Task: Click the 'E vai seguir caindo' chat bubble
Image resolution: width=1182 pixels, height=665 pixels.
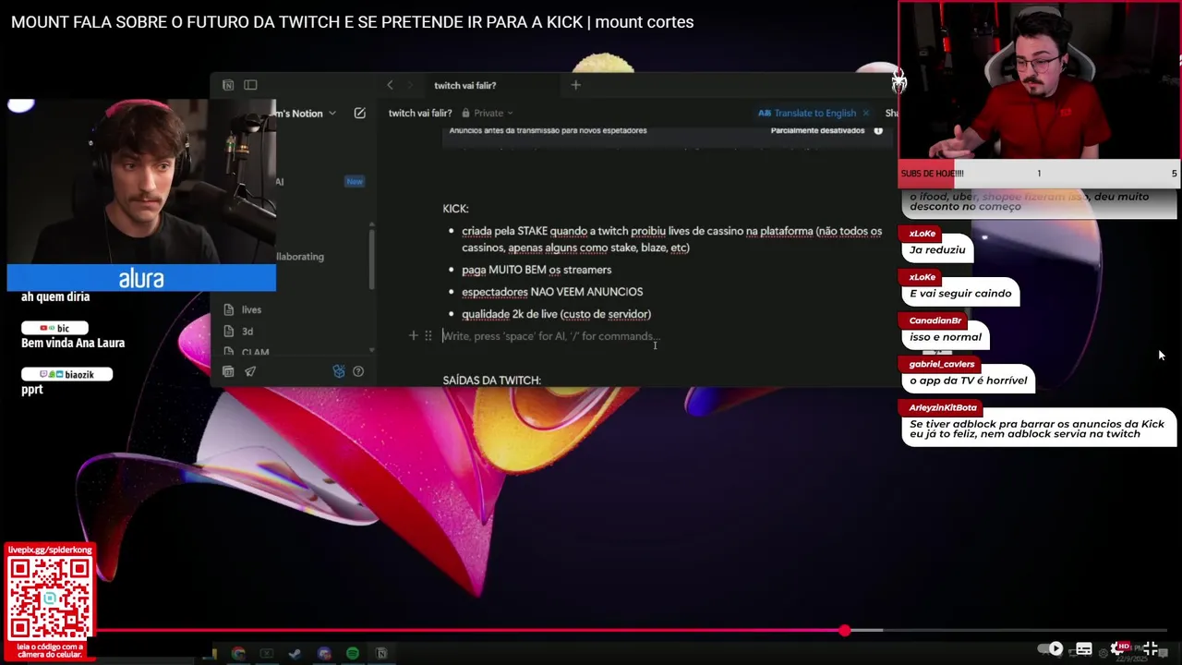Action: pyautogui.click(x=960, y=294)
